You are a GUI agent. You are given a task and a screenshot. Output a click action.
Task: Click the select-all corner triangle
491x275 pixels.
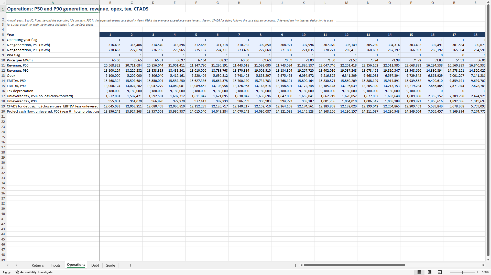click(x=3, y=3)
